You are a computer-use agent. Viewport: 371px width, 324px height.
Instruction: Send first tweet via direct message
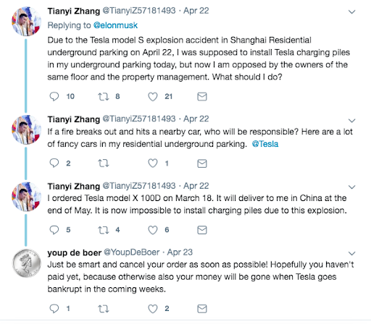[x=202, y=96]
